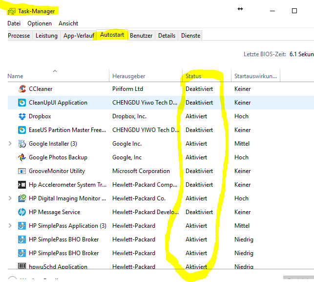
Task: Open the Dienste tab
Action: pos(190,36)
